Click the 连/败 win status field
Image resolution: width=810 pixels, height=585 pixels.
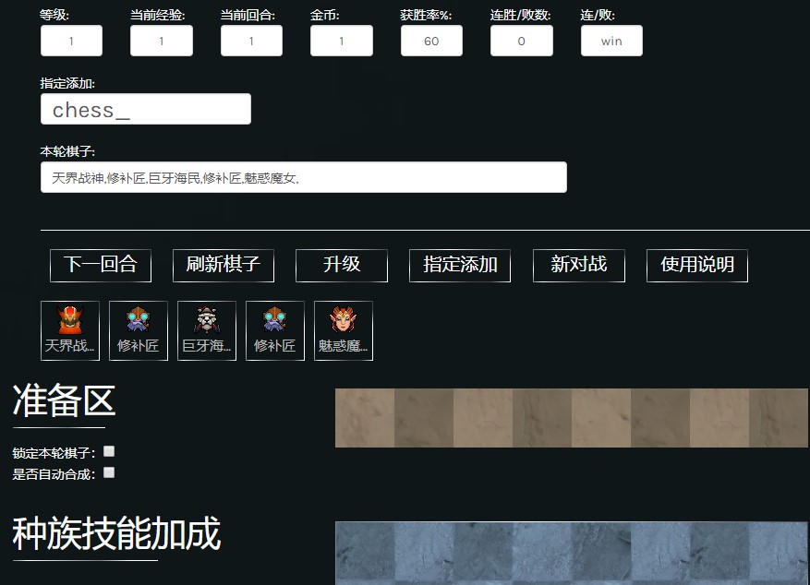point(611,41)
